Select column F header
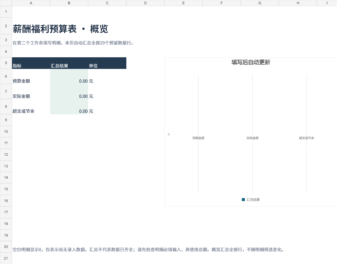 point(222,3)
